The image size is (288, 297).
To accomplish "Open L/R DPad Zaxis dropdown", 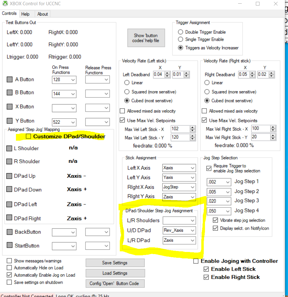I will (179, 240).
